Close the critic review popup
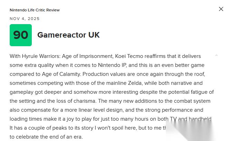Viewport: 228px width, 141px height. point(221,9)
